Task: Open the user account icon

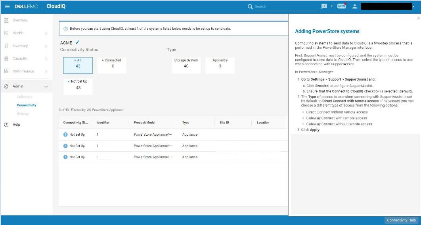Action: 355,7
